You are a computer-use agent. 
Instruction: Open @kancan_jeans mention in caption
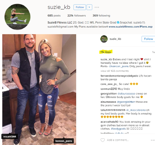pos(119,66)
